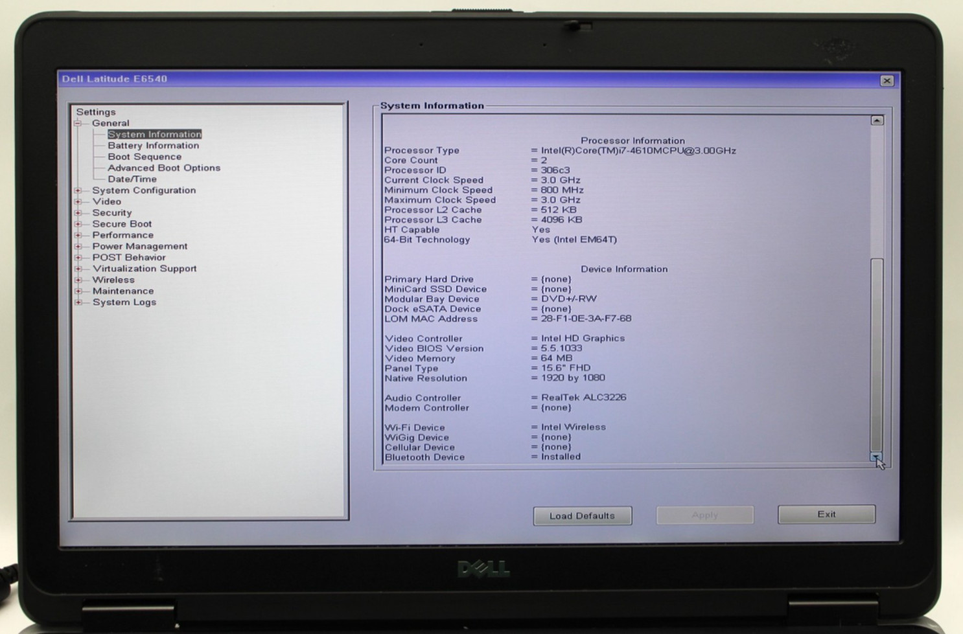
Task: Click the Intel HD Graphics text
Action: tap(583, 339)
